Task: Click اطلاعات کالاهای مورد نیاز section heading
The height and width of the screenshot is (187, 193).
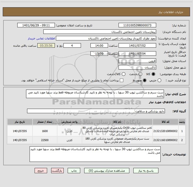Action: click(x=167, y=102)
